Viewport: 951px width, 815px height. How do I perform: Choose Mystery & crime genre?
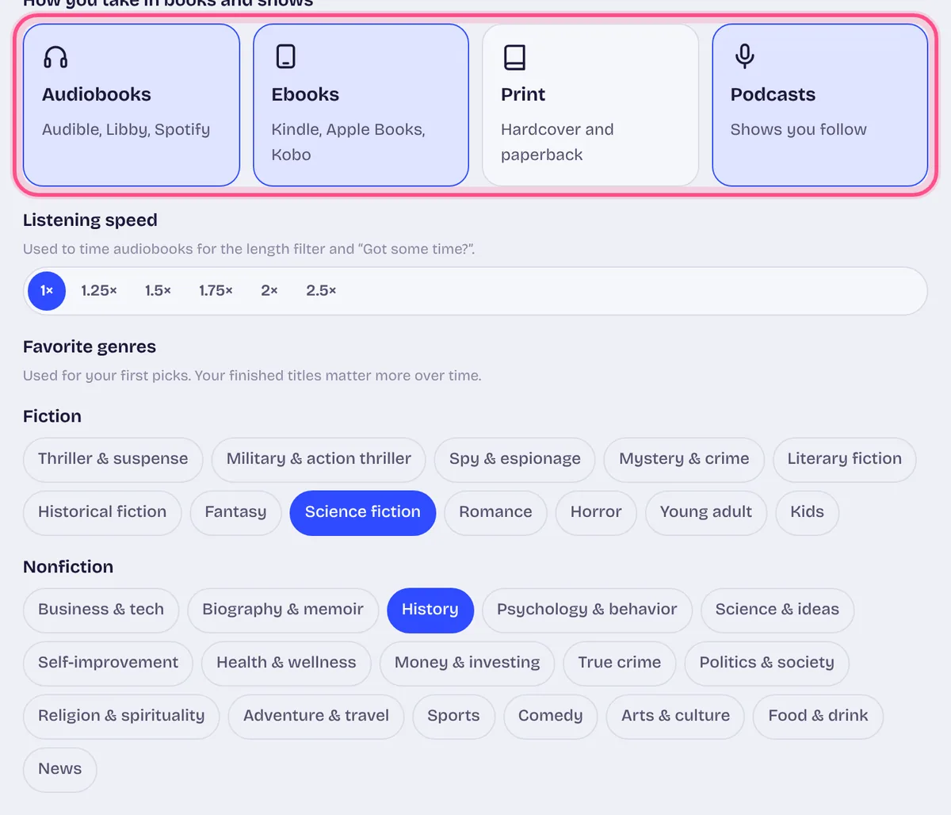tap(684, 459)
